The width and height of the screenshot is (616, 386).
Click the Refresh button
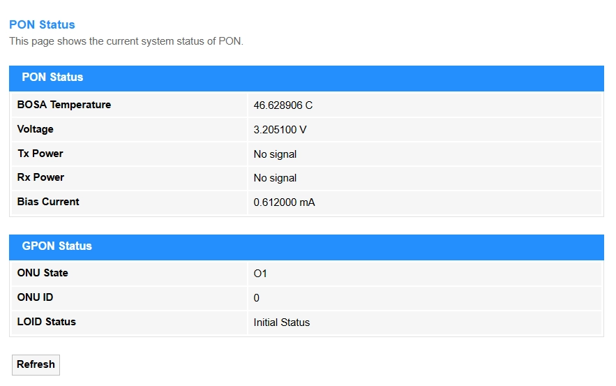tap(36, 364)
